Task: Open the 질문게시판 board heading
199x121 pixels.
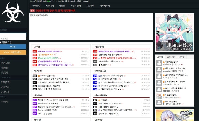Action: point(101,95)
